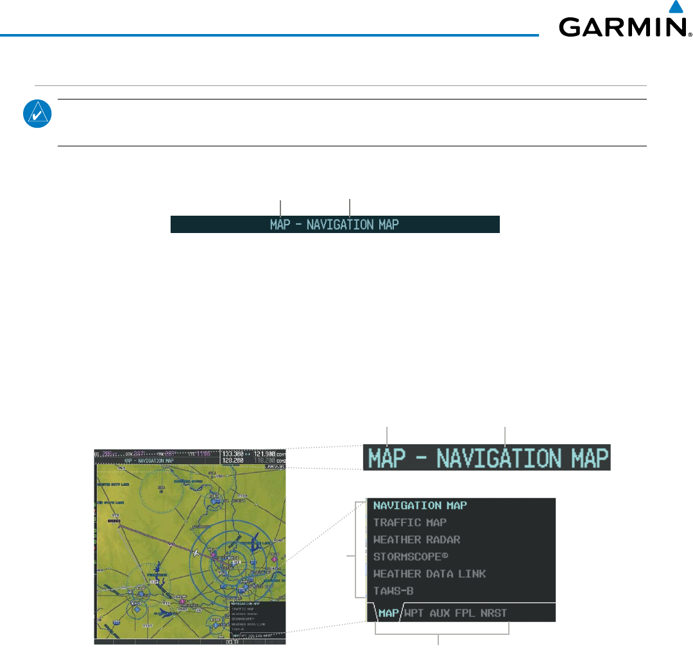Click the 121.900 standby COM frequency
The image size is (693, 658).
coord(264,454)
